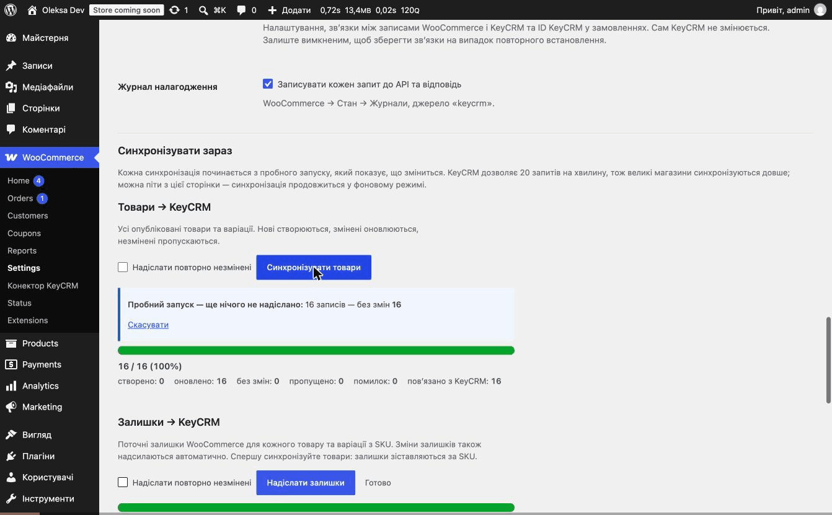This screenshot has width=832, height=515.
Task: Click the Query Monitor performance stats
Action: click(370, 10)
